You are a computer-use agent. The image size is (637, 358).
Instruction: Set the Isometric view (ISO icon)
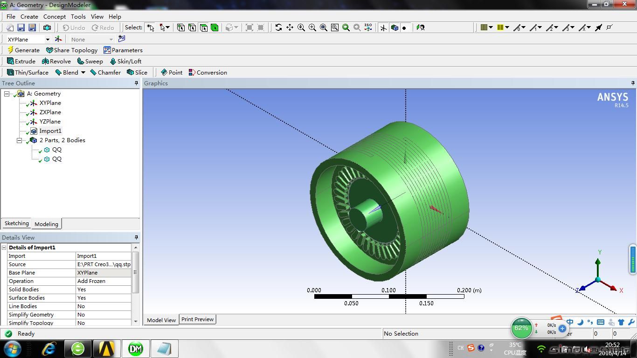368,28
